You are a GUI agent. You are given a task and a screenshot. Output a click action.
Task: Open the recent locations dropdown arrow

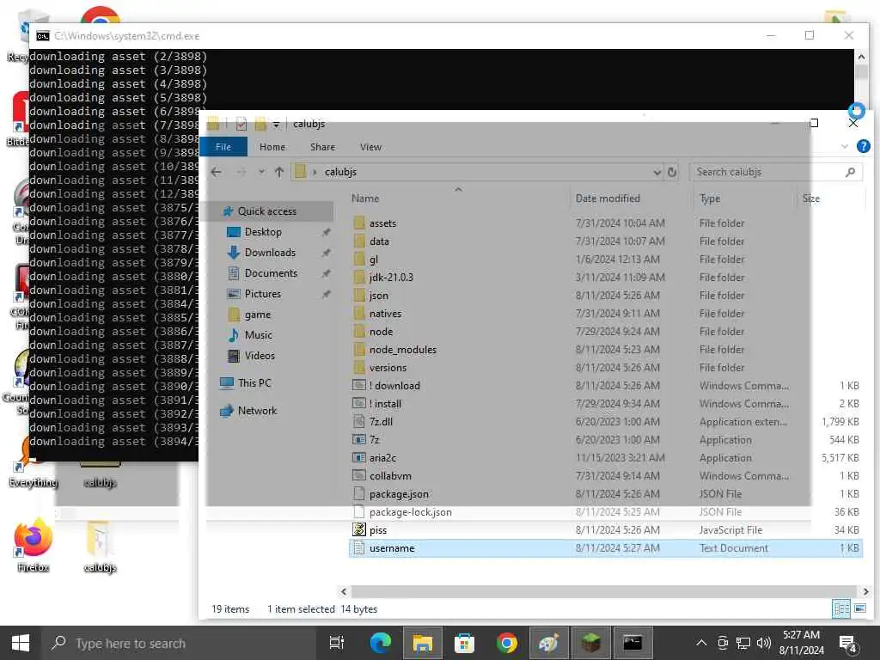tap(261, 172)
